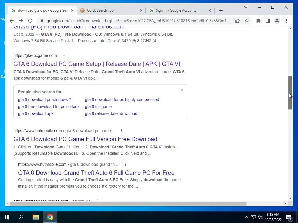The width and height of the screenshot is (298, 223).
Task: Open GTA 6 Download PC Game Setup link
Action: pos(97,64)
